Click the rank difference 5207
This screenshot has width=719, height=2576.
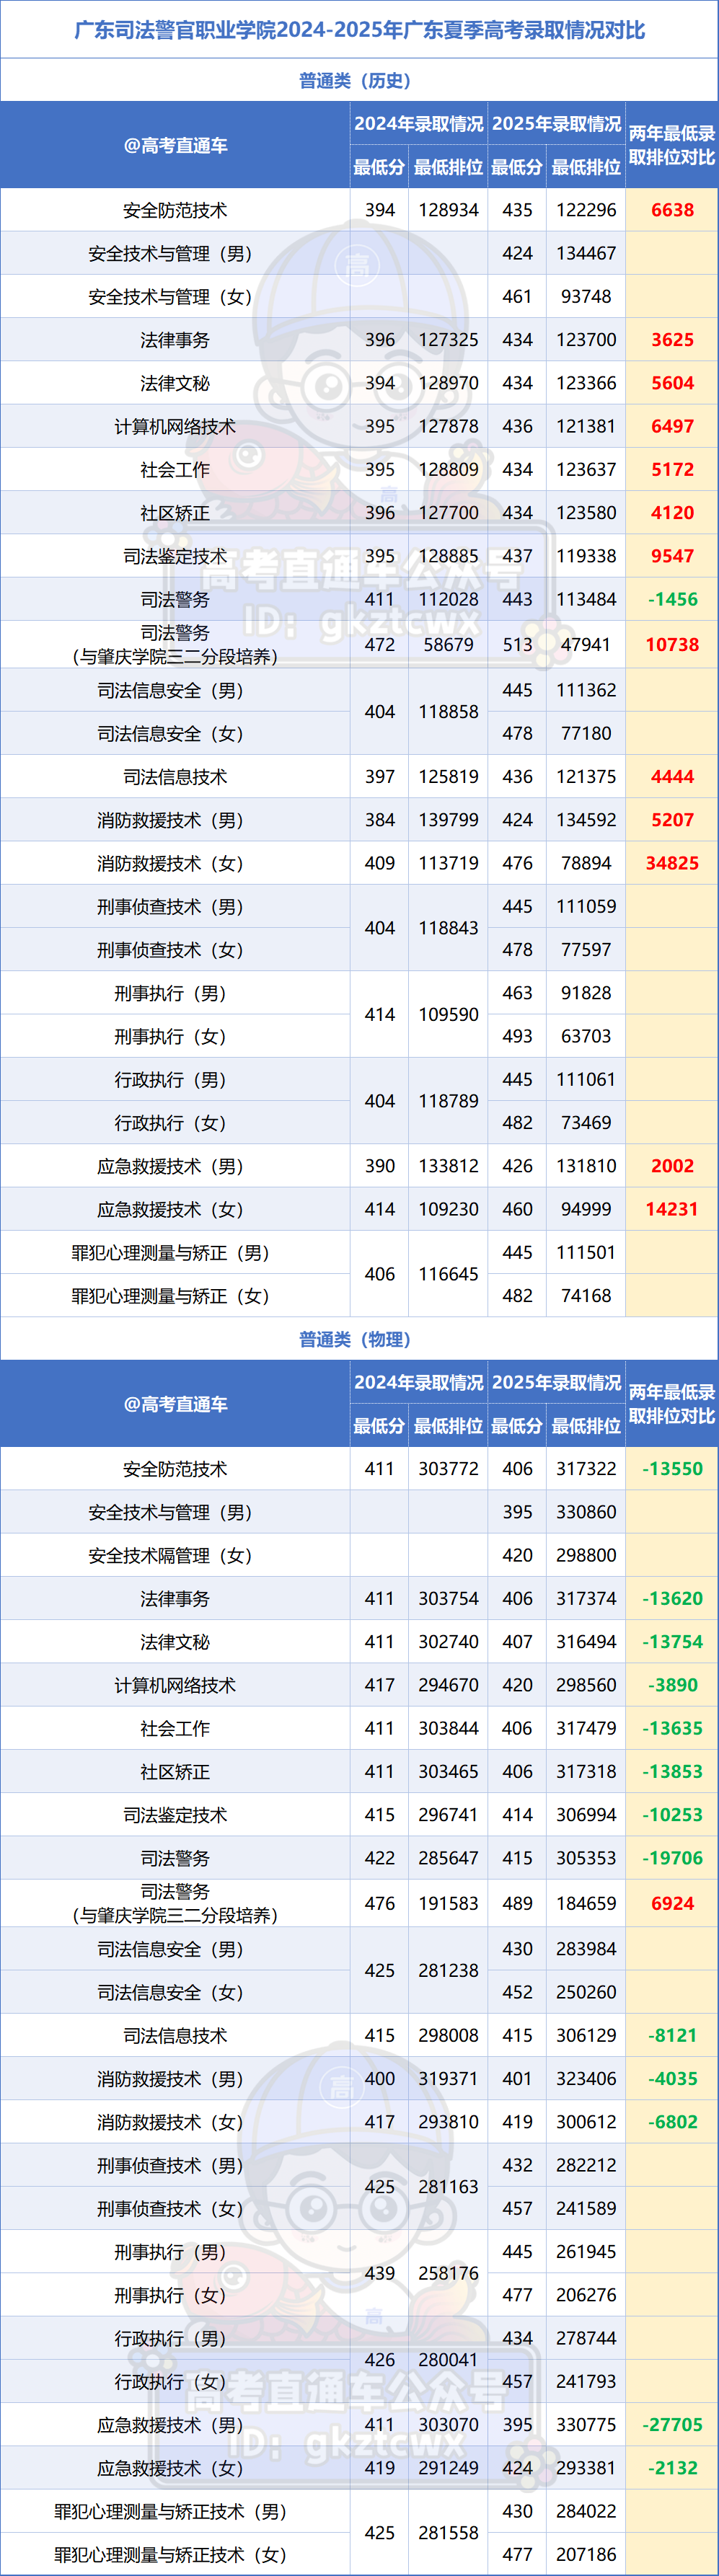(x=672, y=820)
